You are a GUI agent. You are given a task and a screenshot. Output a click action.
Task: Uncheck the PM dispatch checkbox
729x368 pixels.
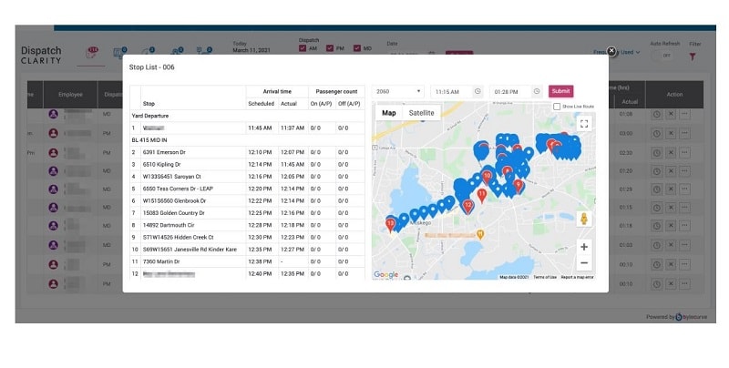[330, 48]
